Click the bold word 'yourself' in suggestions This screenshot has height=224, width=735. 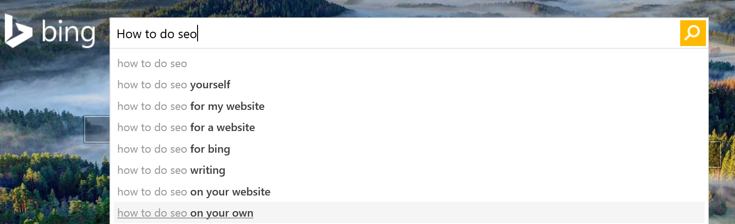pyautogui.click(x=210, y=85)
